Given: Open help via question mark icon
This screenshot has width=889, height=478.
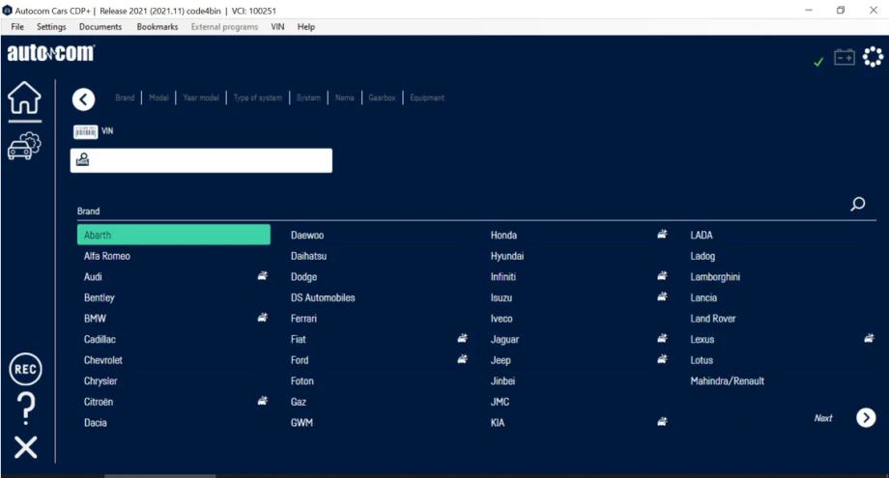Looking at the screenshot, I should (26, 408).
